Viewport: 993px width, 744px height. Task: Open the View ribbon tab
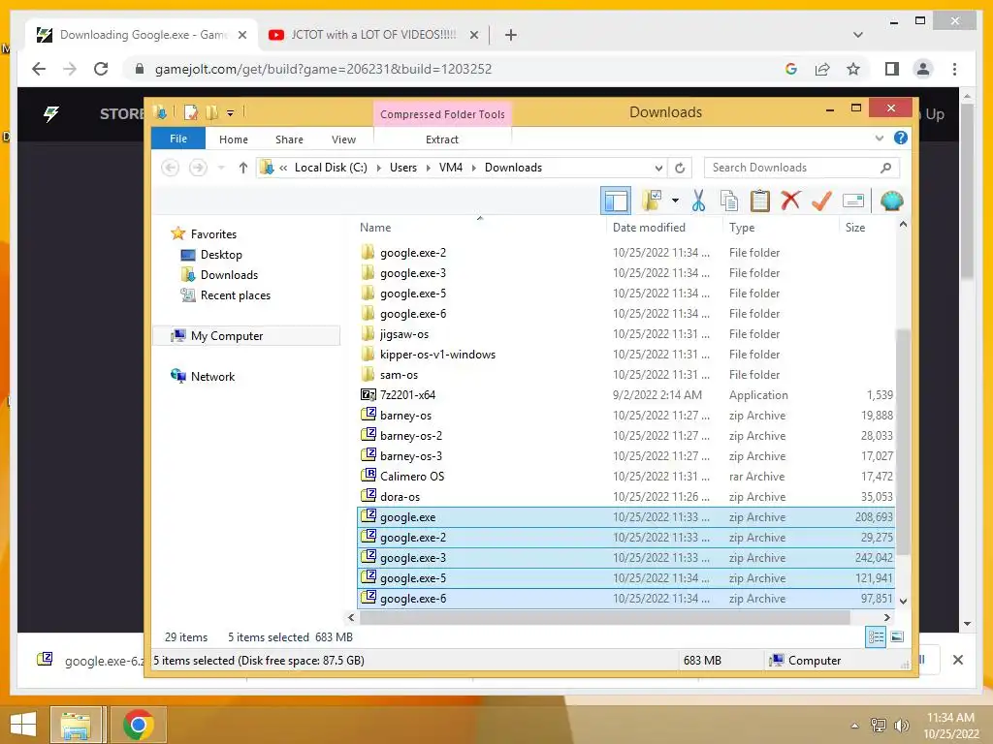coord(343,139)
